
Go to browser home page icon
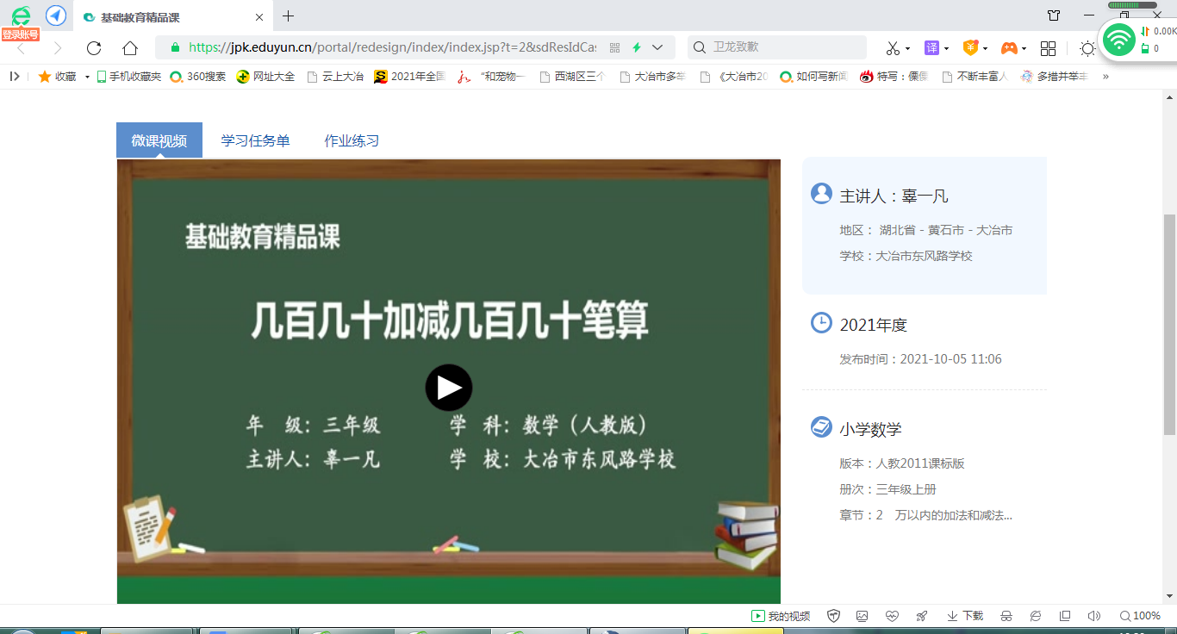129,48
